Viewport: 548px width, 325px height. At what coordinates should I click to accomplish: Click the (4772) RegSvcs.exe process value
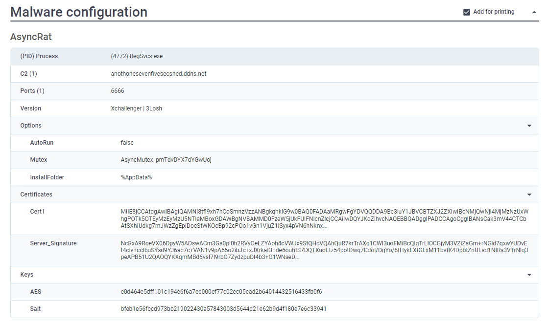137,56
